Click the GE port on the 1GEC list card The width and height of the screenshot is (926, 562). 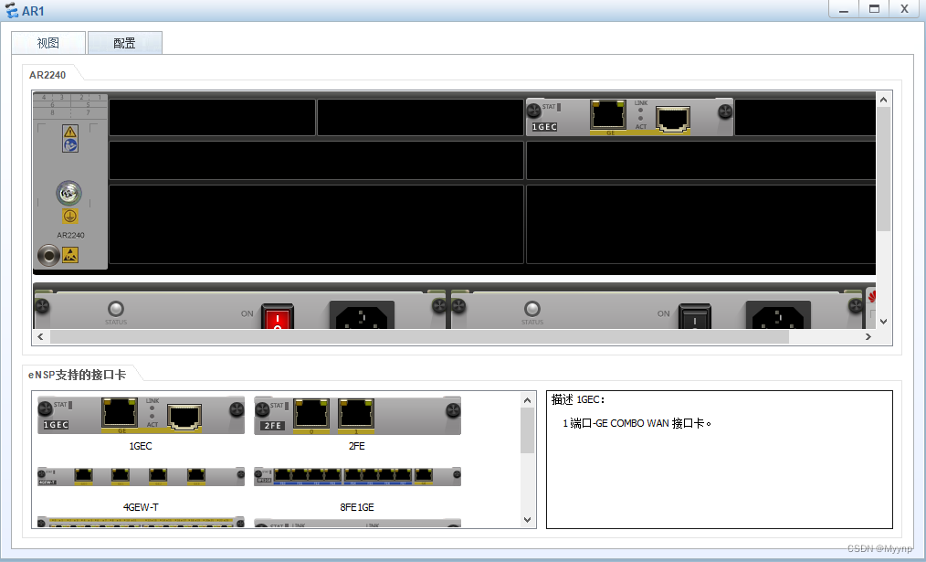pos(120,412)
